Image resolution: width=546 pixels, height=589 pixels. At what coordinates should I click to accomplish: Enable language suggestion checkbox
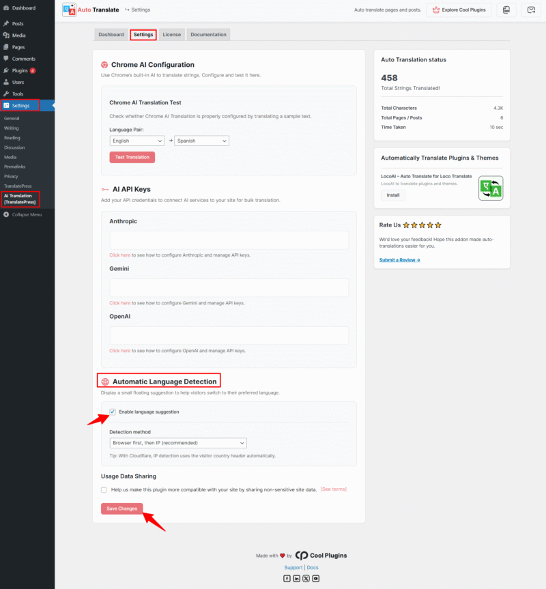click(114, 411)
